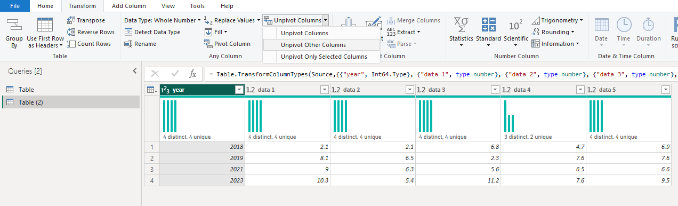Click the 9.5 cell in data 5

[628, 180]
